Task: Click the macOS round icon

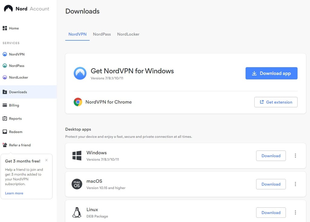Action: (77, 184)
